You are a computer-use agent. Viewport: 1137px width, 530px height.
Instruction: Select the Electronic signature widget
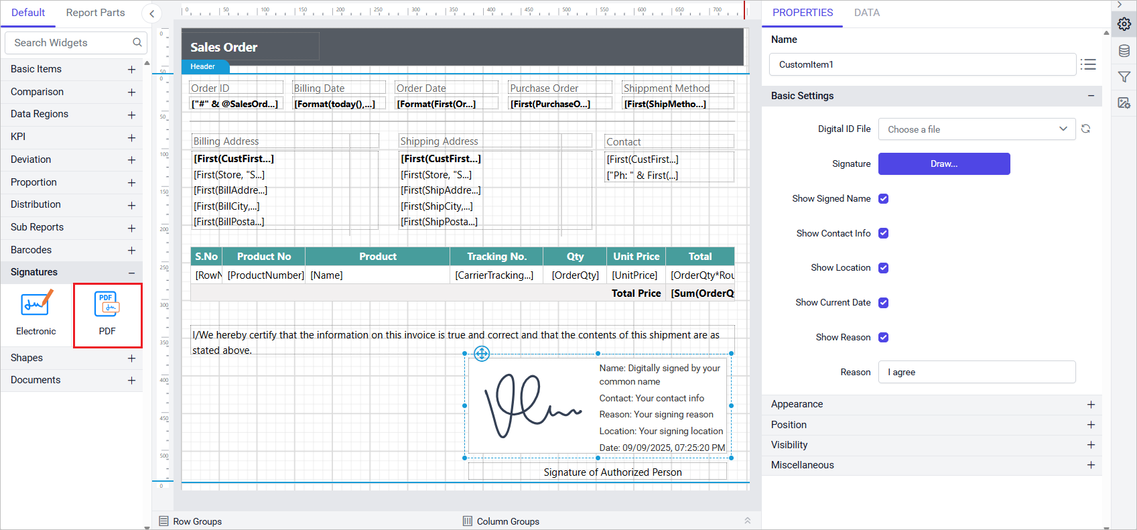pyautogui.click(x=36, y=314)
